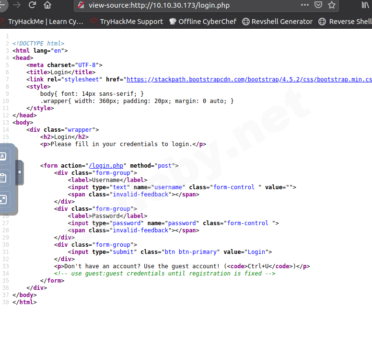Open the Library sidebar icon

point(365,5)
